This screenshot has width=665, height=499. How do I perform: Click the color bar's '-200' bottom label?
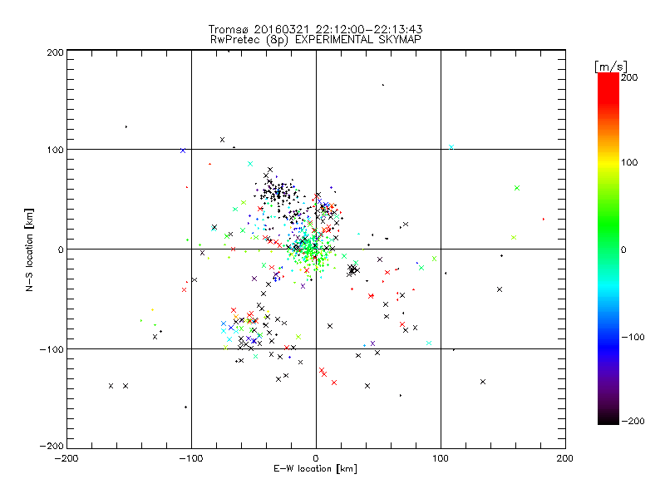pos(633,422)
